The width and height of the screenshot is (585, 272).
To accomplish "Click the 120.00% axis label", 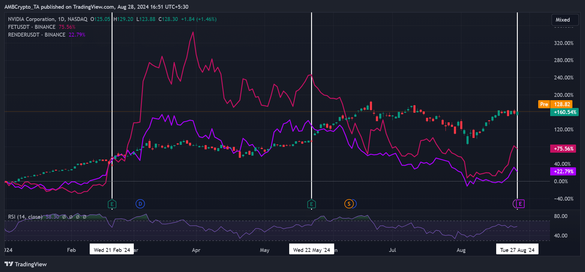I will coord(564,130).
